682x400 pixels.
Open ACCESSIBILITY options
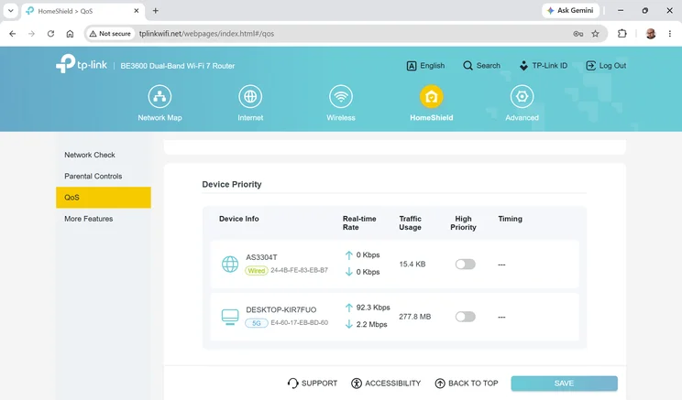tap(386, 383)
